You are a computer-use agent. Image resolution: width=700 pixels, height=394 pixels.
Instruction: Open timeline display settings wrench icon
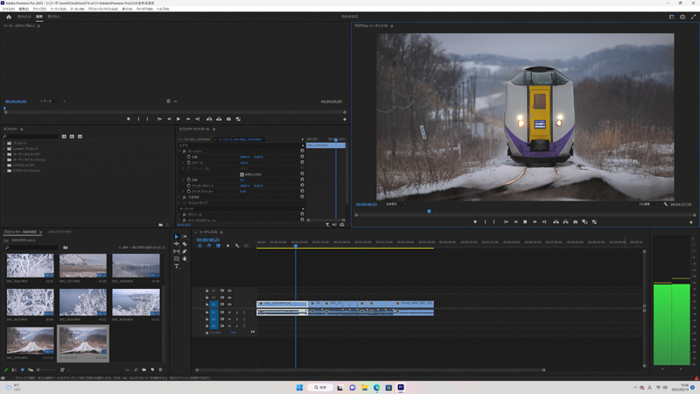pyautogui.click(x=237, y=246)
